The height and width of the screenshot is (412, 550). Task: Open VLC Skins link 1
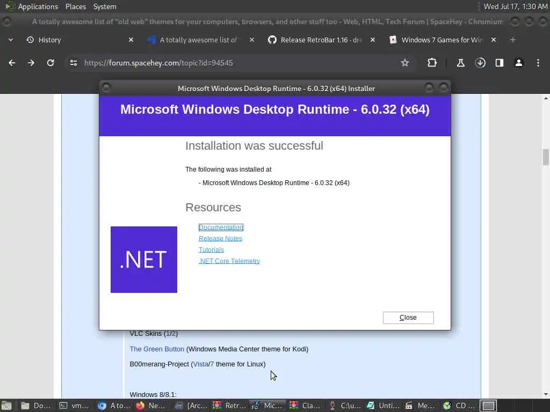tap(168, 334)
